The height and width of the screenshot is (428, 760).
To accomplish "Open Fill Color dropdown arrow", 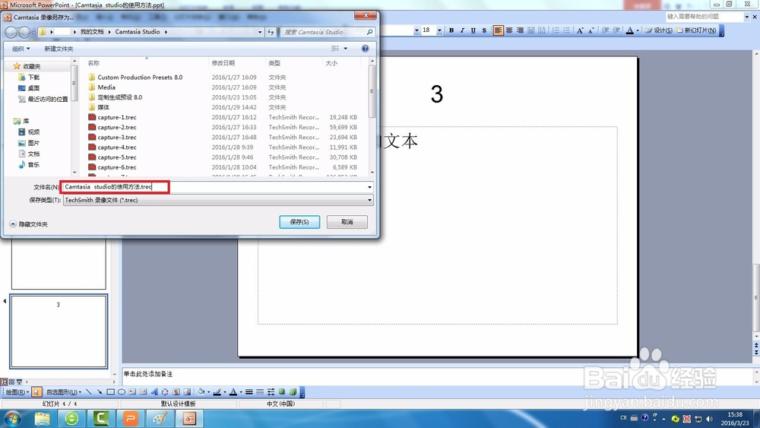I will tap(208, 392).
